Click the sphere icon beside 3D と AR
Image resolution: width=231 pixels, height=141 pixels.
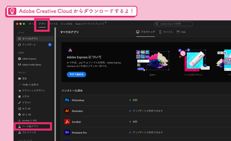pos(19,115)
